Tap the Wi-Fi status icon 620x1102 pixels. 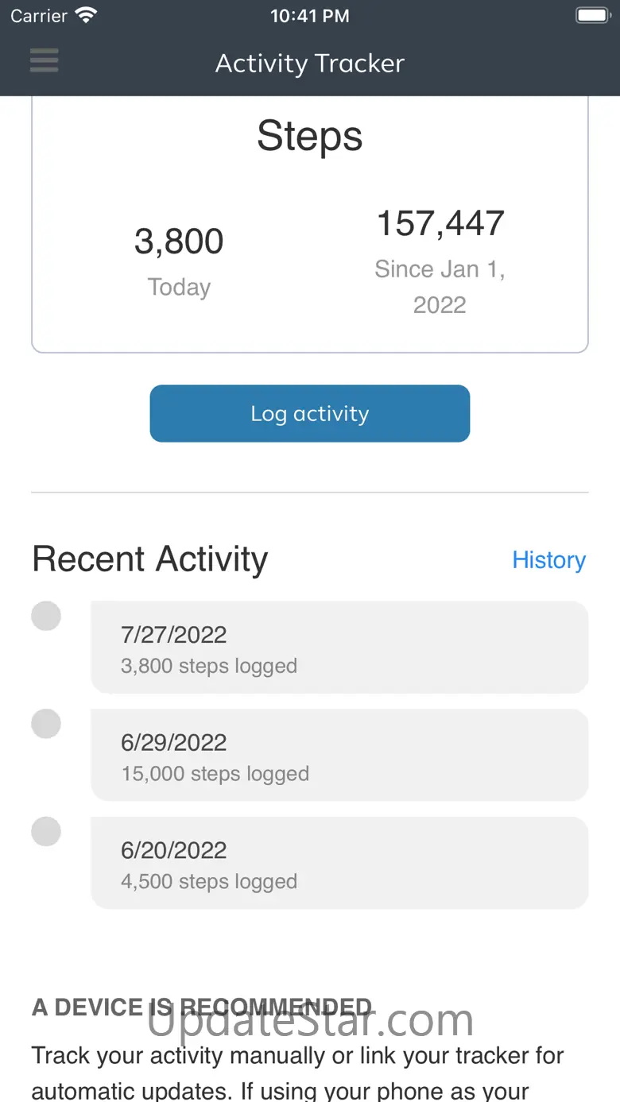85,15
